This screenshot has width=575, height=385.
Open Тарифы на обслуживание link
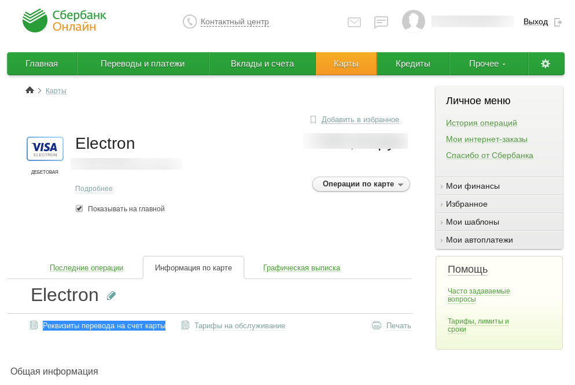click(240, 325)
